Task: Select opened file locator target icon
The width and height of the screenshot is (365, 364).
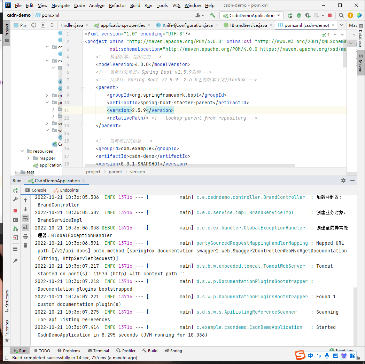Action: [34, 25]
